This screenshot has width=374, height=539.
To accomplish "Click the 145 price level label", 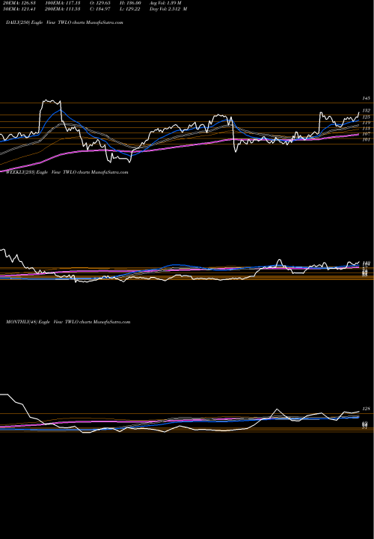I will coord(366,98).
